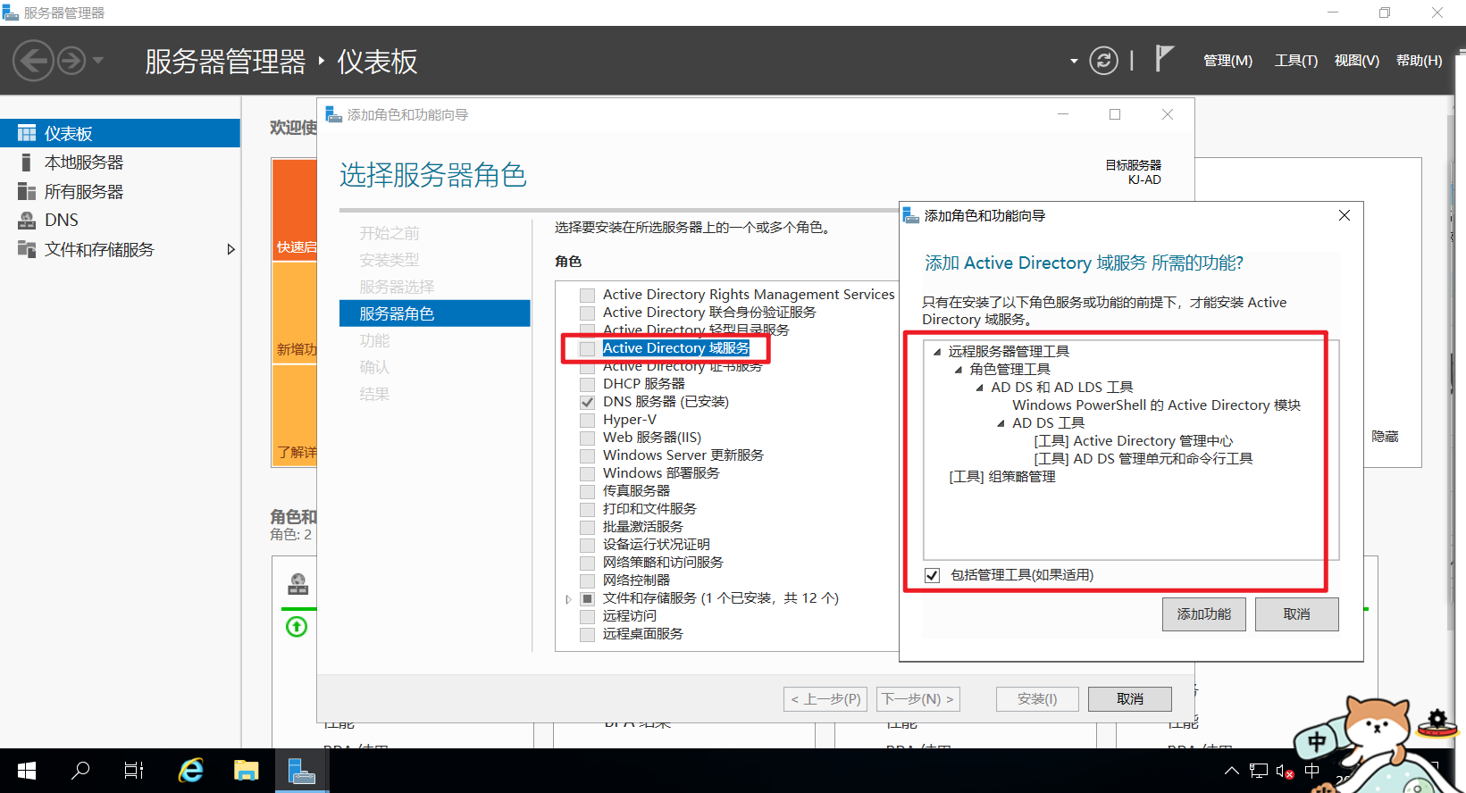1466x793 pixels.
Task: Click the 隐藏 link on dashboard
Action: click(1386, 437)
